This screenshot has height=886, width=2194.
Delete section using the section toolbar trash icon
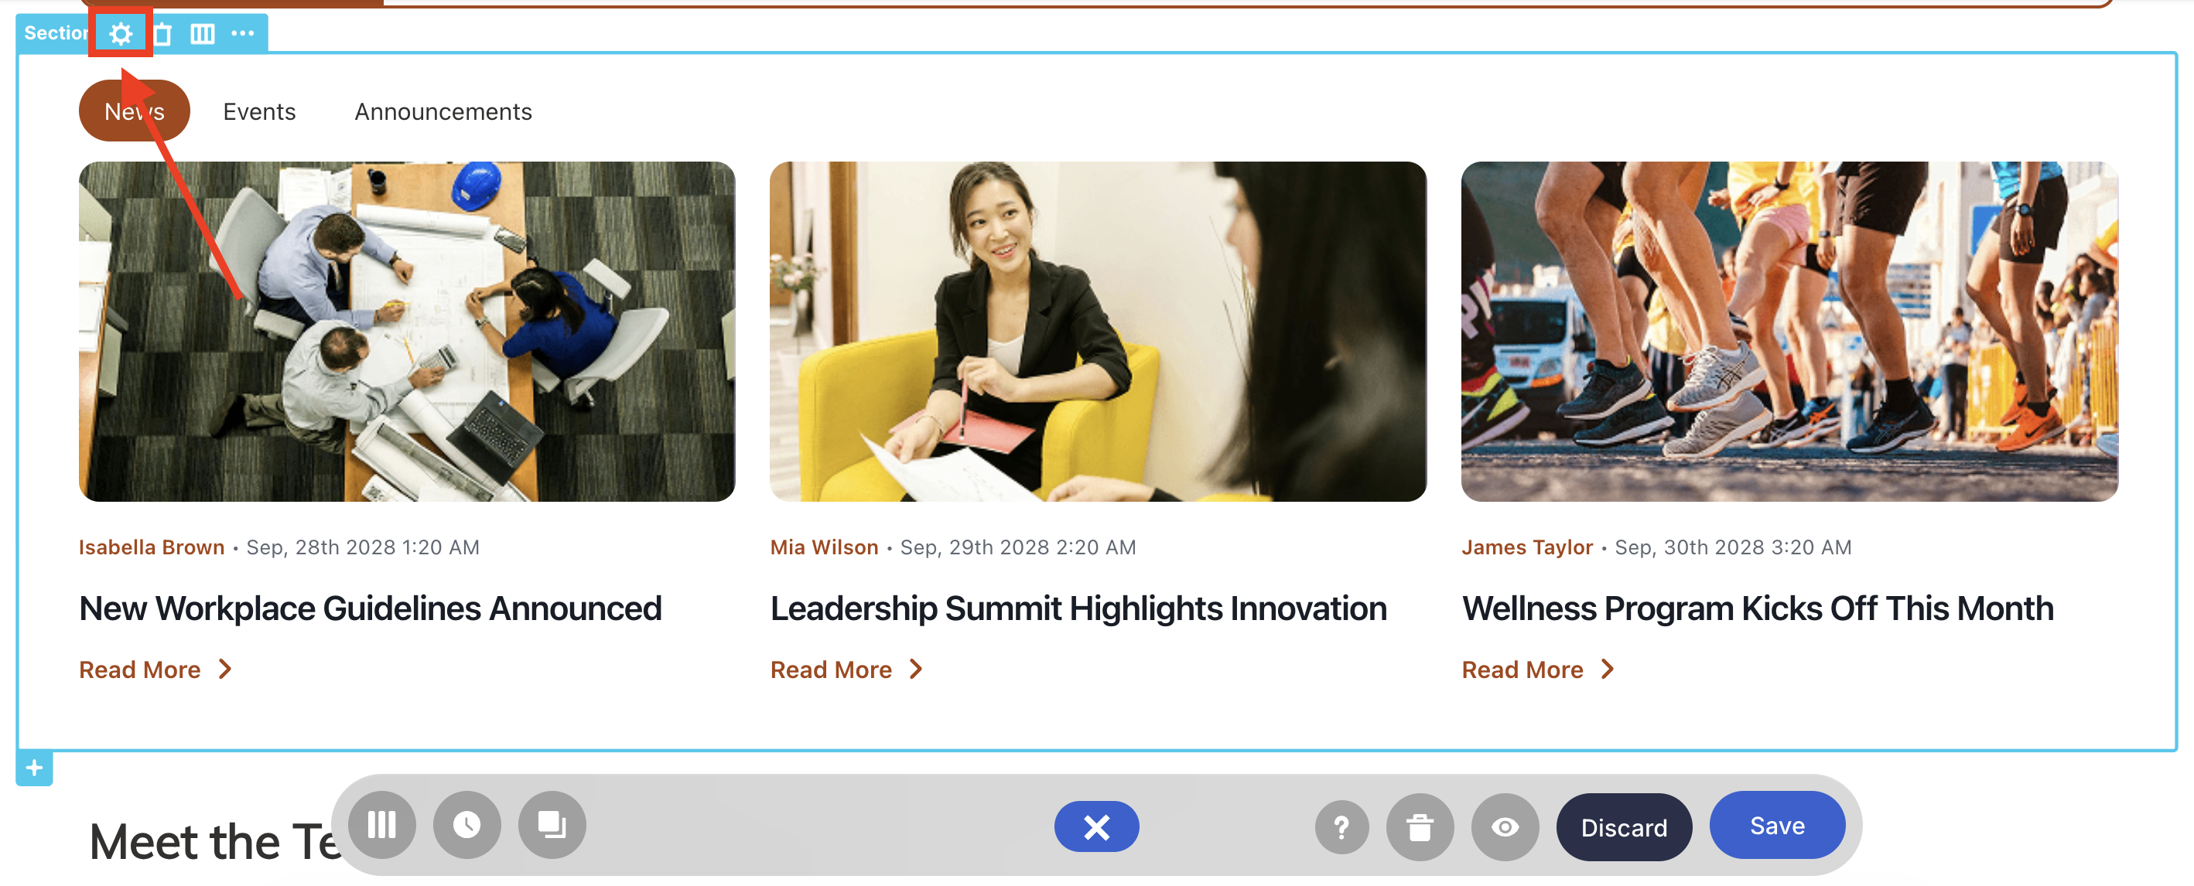162,33
